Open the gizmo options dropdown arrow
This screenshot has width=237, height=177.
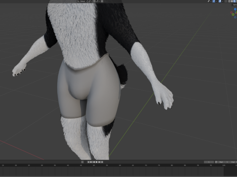(216, 1)
